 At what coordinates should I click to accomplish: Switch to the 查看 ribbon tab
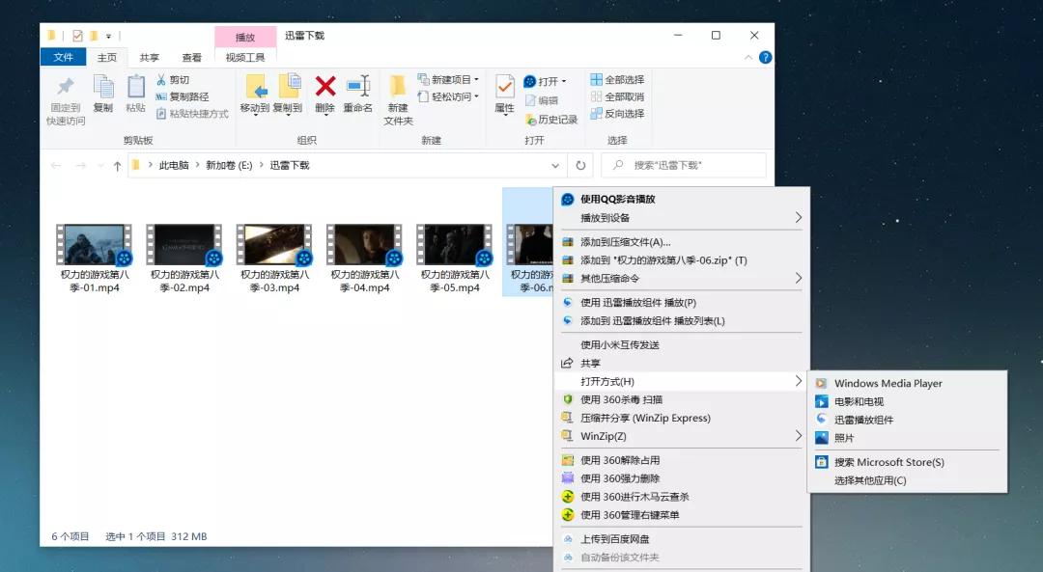191,56
